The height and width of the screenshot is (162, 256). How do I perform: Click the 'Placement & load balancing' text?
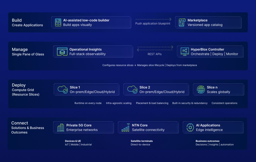(152, 103)
